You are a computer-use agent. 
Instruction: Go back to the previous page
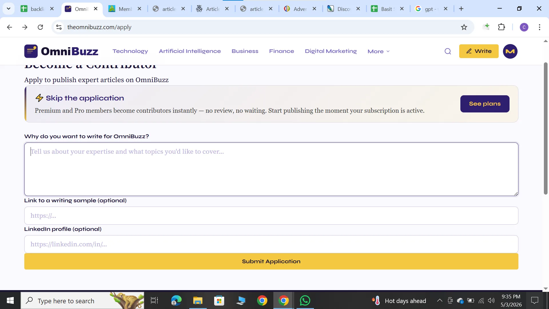[9, 27]
